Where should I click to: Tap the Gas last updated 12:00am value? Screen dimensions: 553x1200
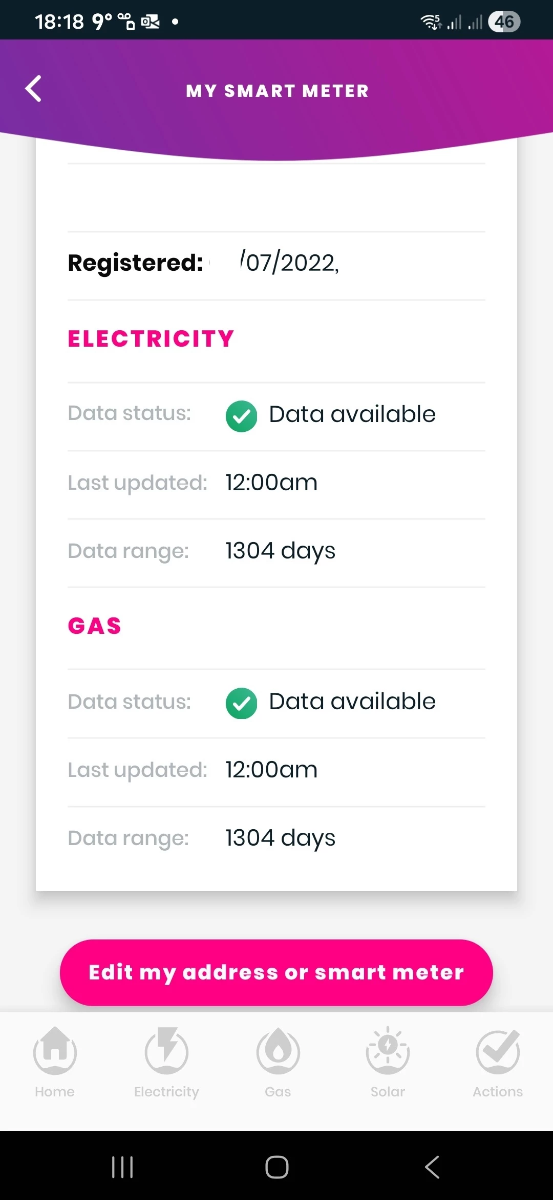[271, 770]
